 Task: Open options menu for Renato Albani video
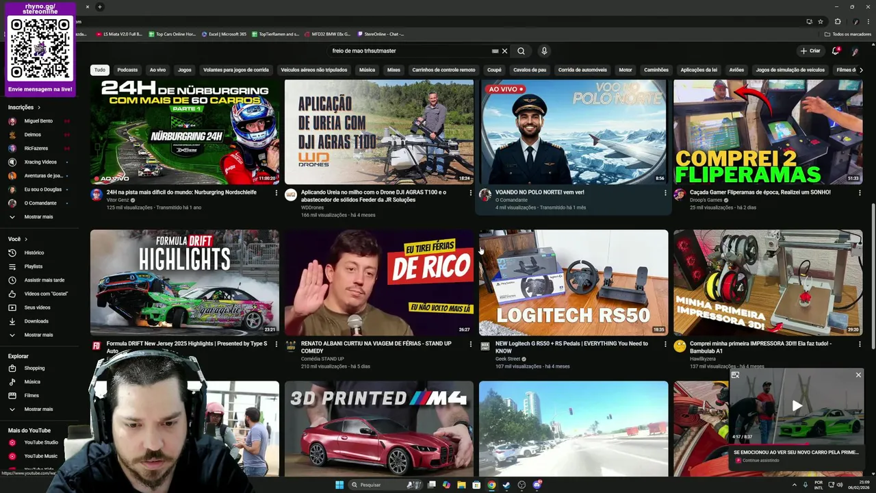[x=470, y=344]
